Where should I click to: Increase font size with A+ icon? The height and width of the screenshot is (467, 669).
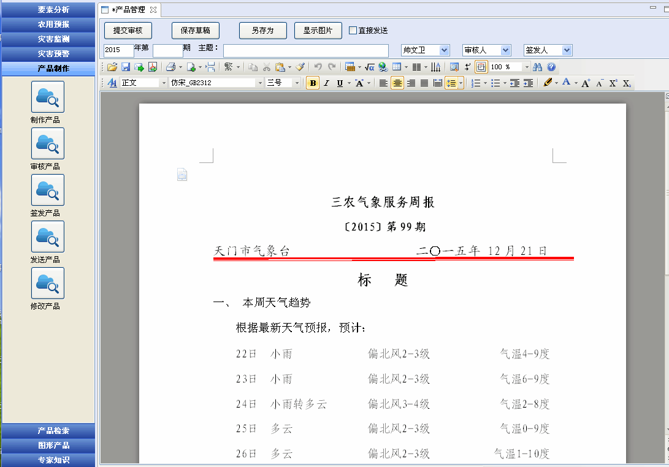(586, 83)
